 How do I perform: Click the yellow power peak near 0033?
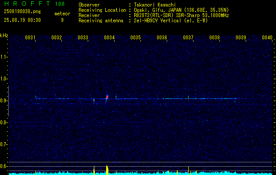click(94, 170)
